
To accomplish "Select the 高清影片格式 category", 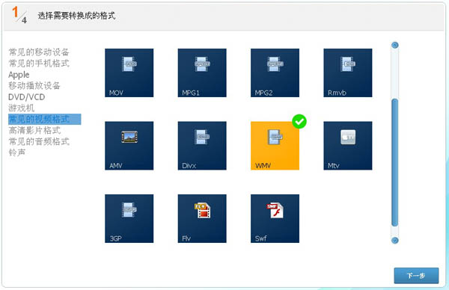I will point(34,130).
